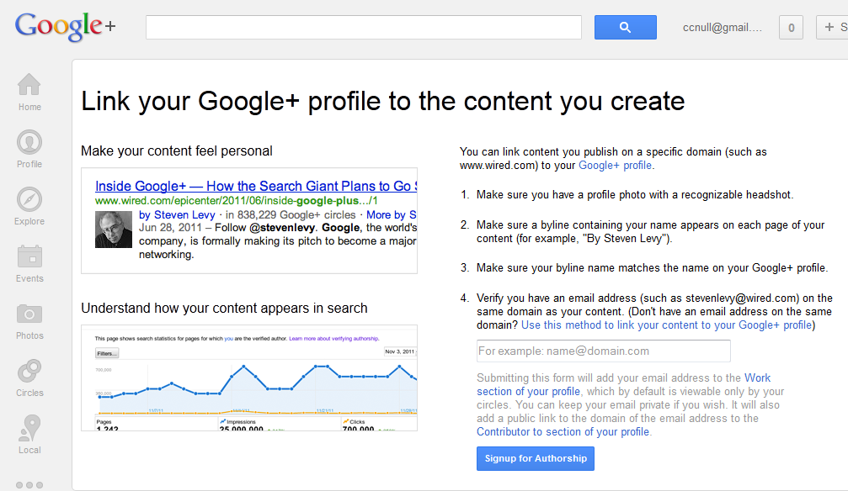Follow 'Use this method to link your content' link
848x491 pixels.
[x=668, y=325]
